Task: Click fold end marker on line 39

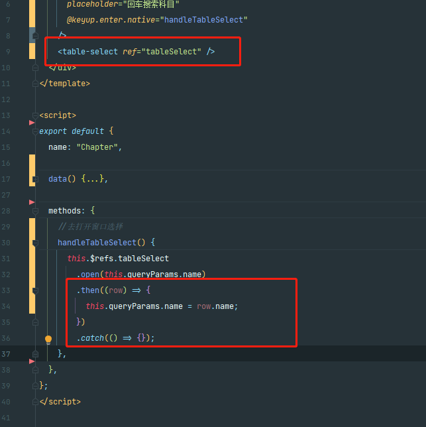Action: coord(35,386)
